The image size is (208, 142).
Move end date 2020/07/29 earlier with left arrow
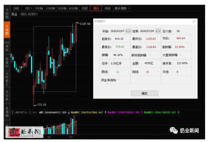point(156,31)
